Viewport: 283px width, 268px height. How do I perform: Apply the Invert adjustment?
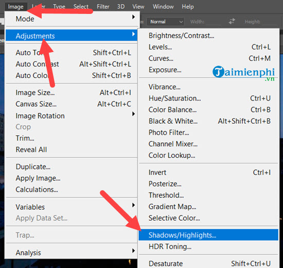coord(208,172)
